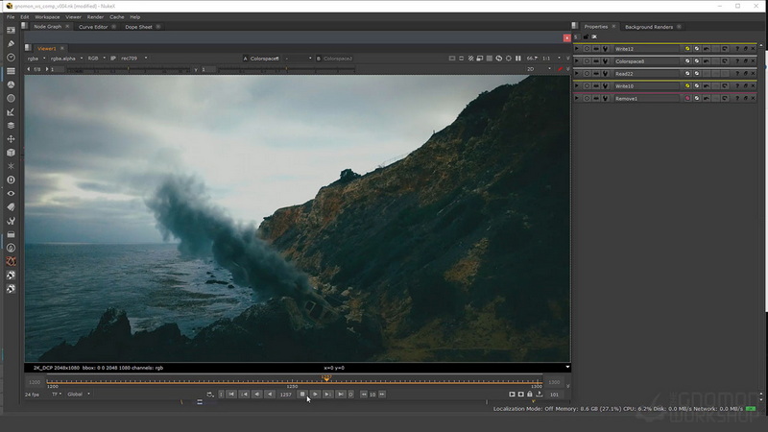Click the viewer refresh arrows icon
Viewport: 768px width, 432px height.
pyautogui.click(x=499, y=59)
